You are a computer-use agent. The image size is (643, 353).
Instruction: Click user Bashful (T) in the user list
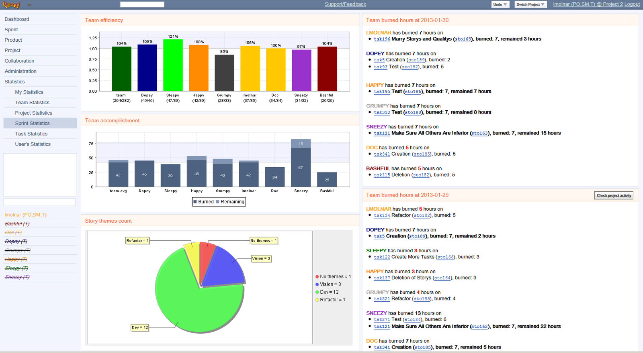coord(17,224)
